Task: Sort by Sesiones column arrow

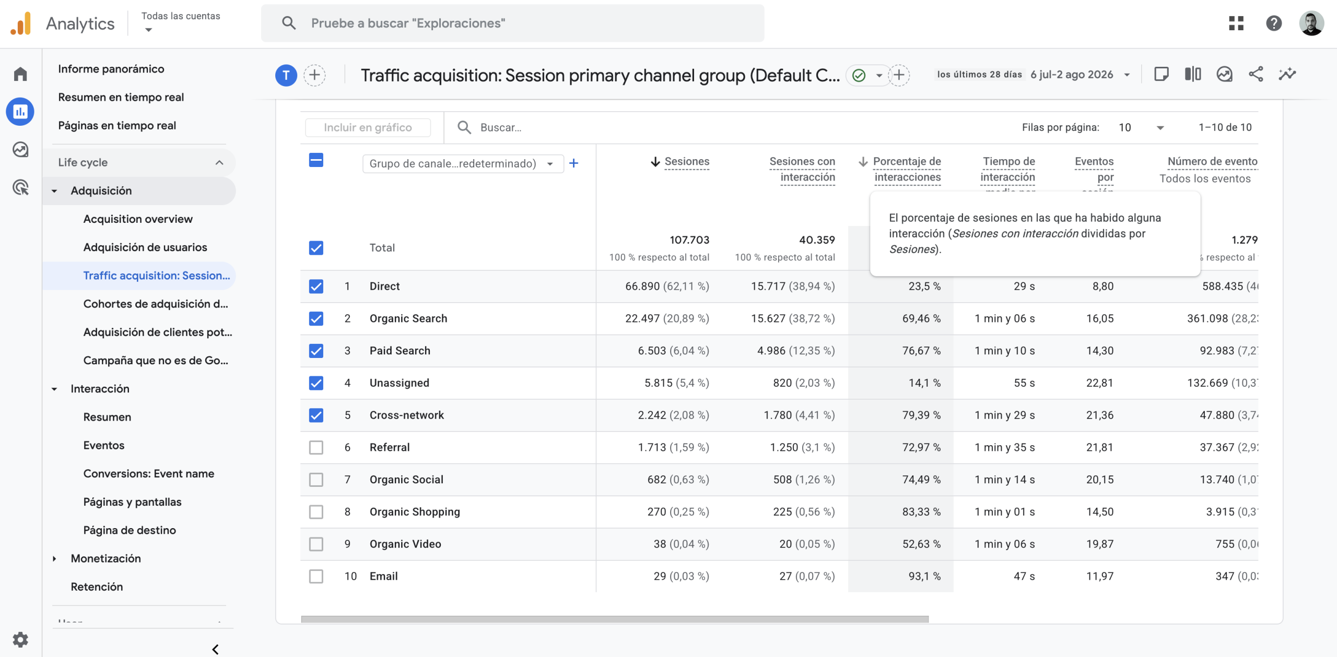Action: point(655,162)
